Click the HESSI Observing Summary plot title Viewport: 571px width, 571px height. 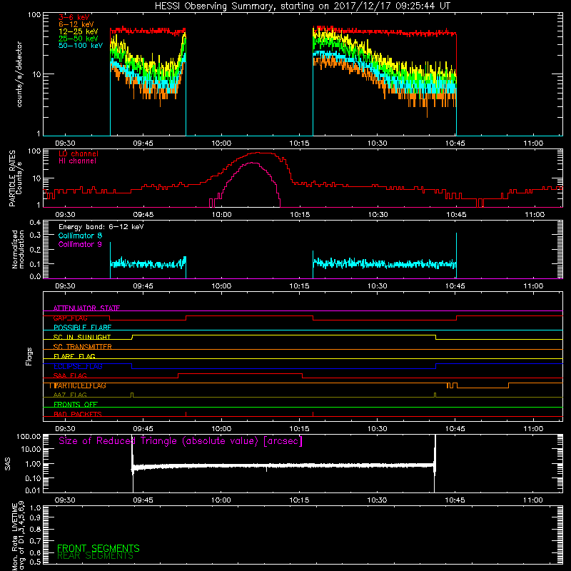click(x=303, y=6)
